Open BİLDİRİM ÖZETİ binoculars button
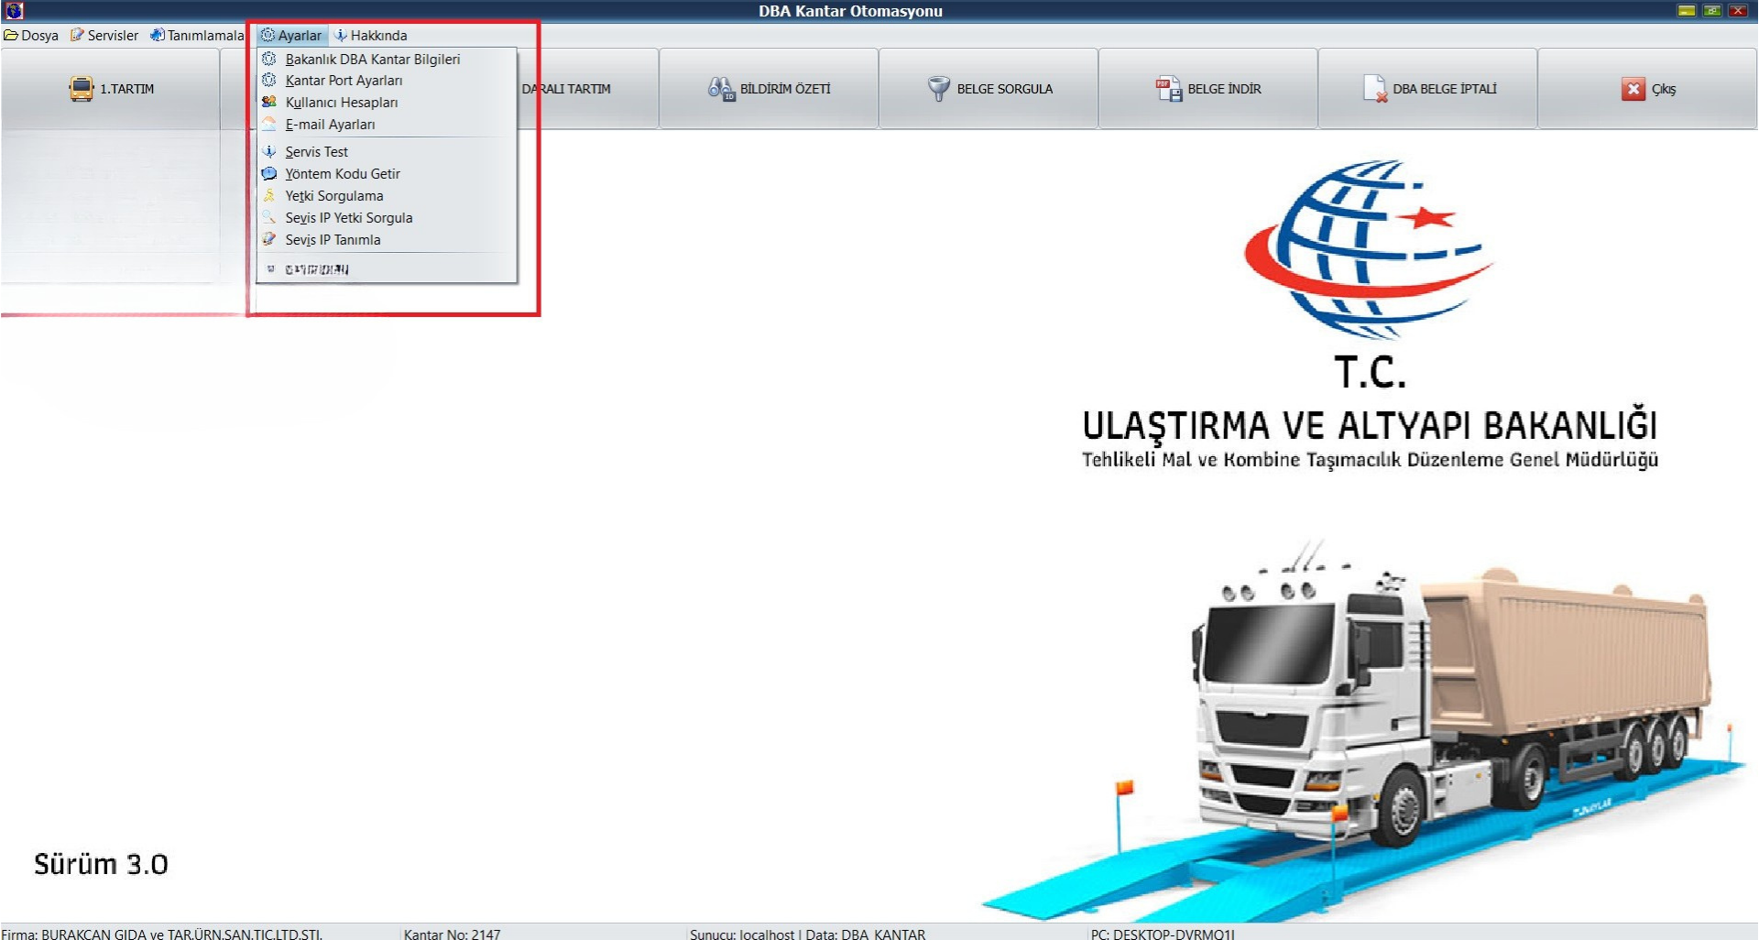The width and height of the screenshot is (1759, 940). pyautogui.click(x=769, y=89)
